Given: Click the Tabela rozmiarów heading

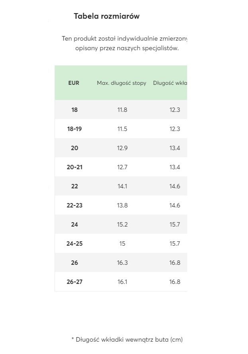Looking at the screenshot, I should coord(107,16).
